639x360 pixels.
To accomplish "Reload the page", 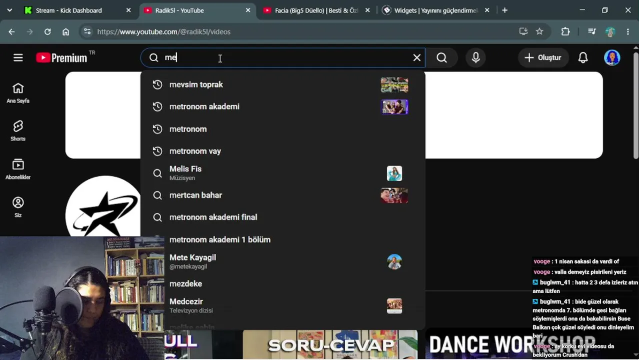I will click(47, 31).
